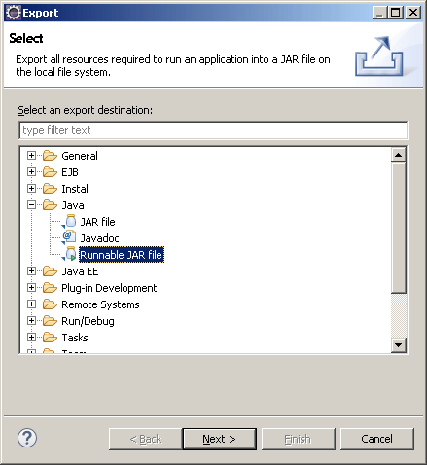Click the Runnable JAR file icon
This screenshot has height=465, width=427.
[x=70, y=255]
